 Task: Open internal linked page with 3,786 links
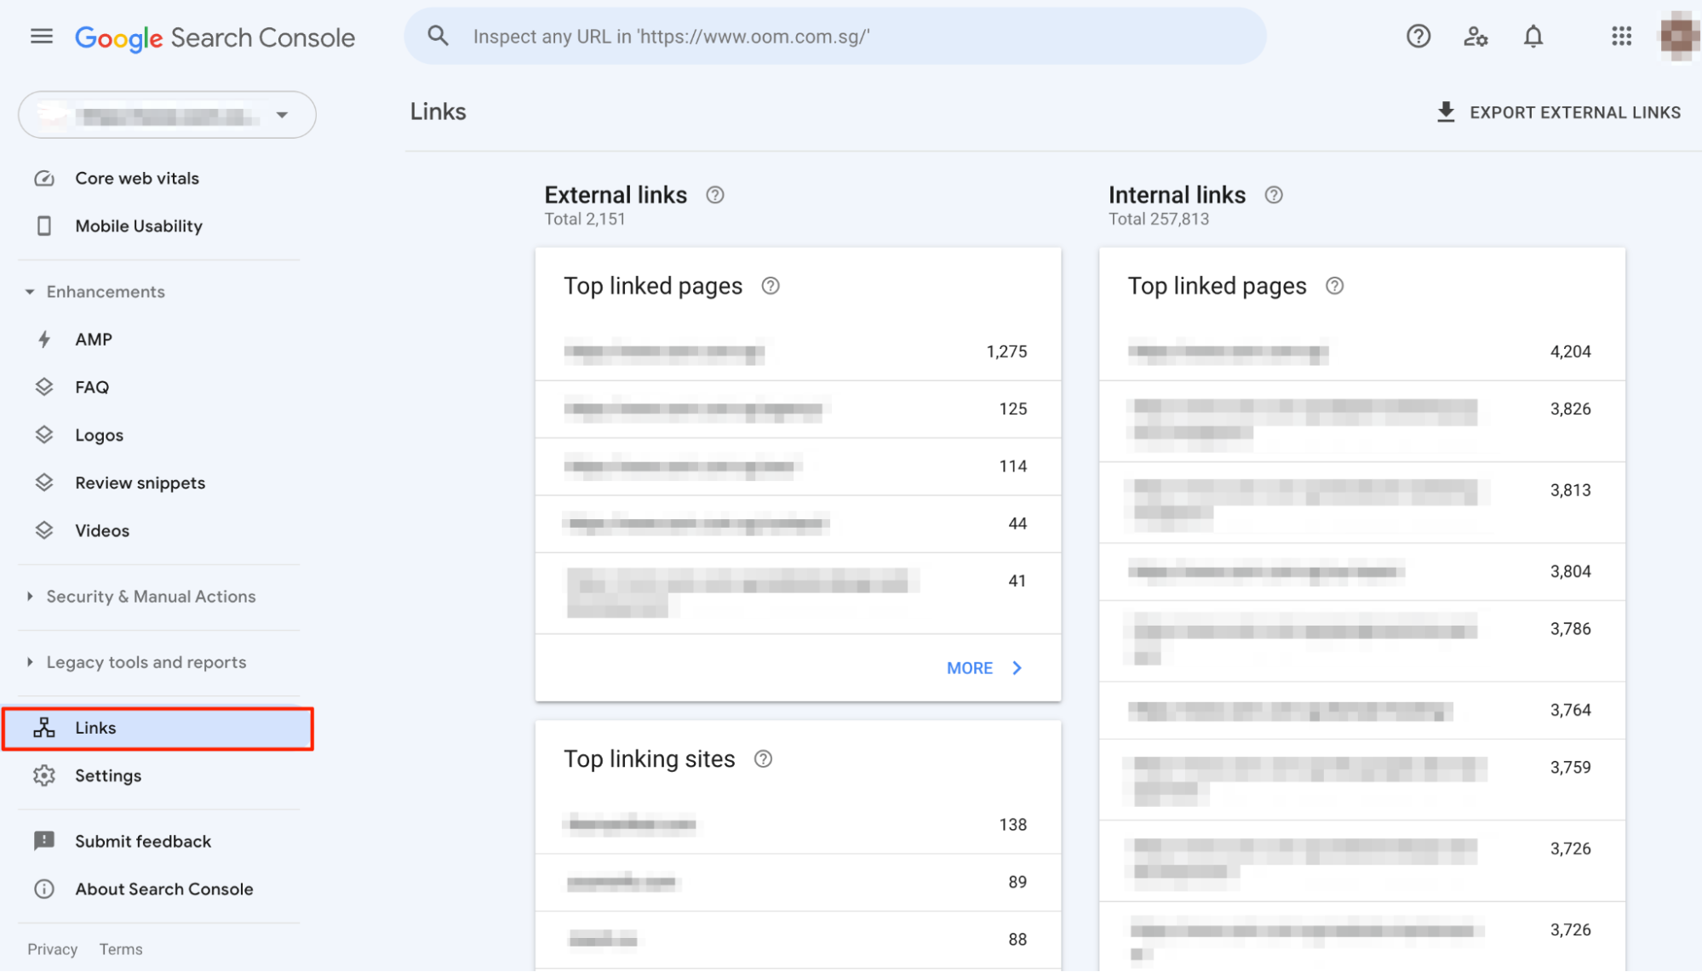tap(1361, 641)
